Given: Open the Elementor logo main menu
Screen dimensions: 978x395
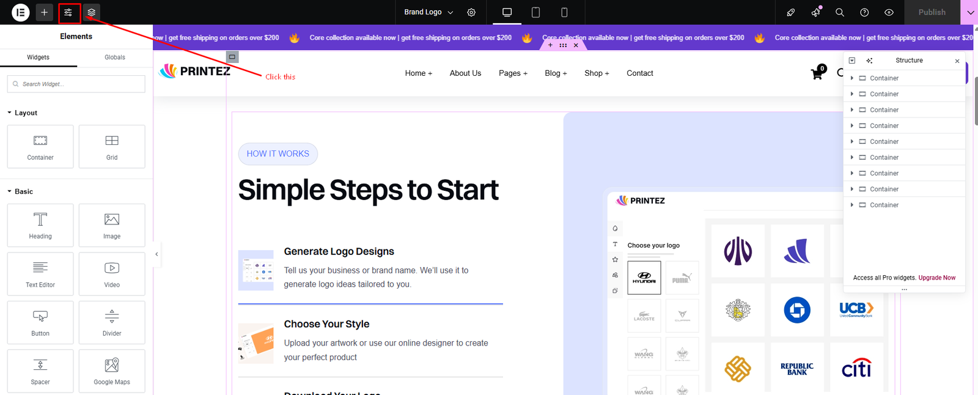Looking at the screenshot, I should (20, 12).
